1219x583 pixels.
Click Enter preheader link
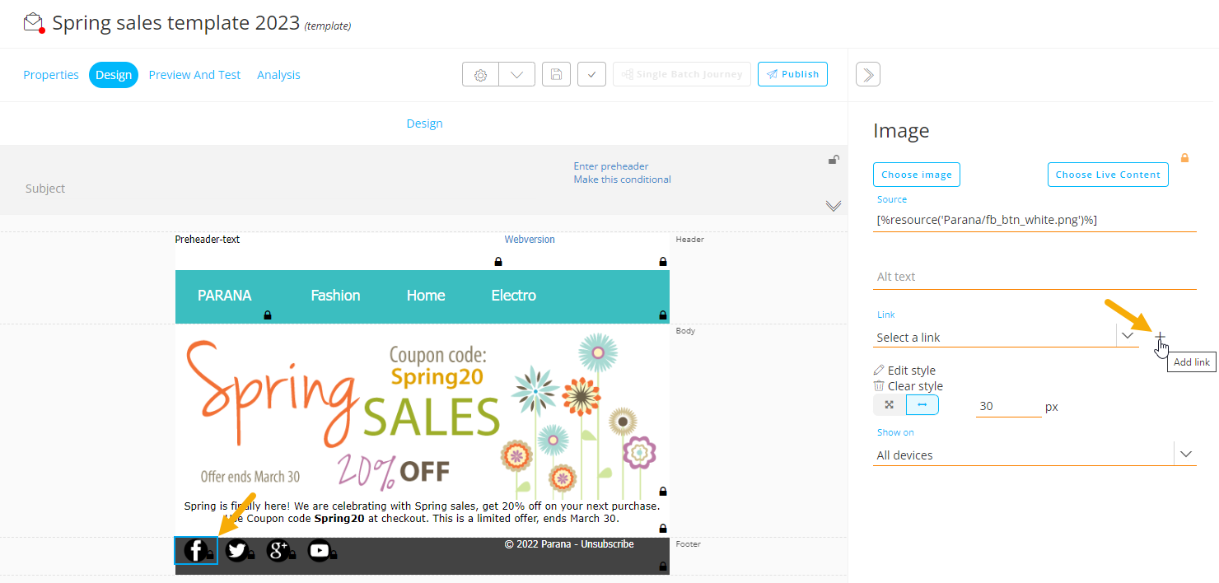[611, 166]
